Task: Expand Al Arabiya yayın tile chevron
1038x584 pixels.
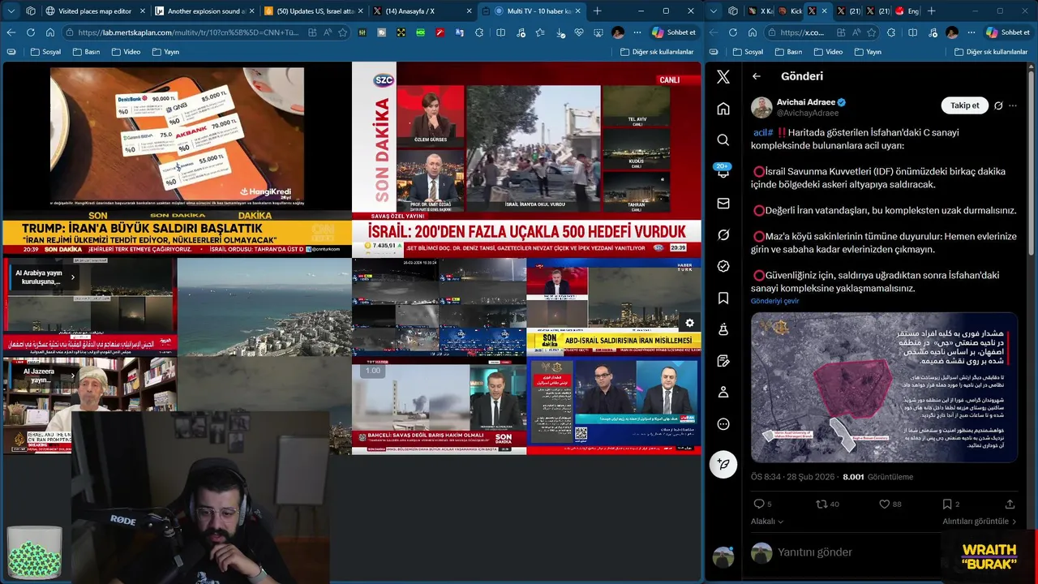Action: pos(72,277)
